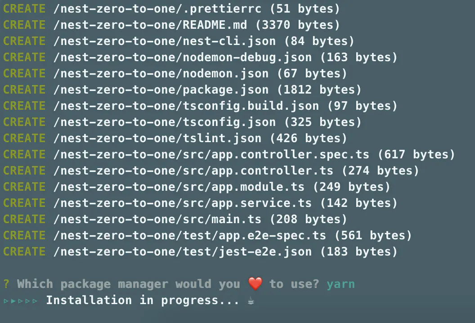Click the app.service.ts file path
This screenshot has height=323, width=475.
click(182, 203)
